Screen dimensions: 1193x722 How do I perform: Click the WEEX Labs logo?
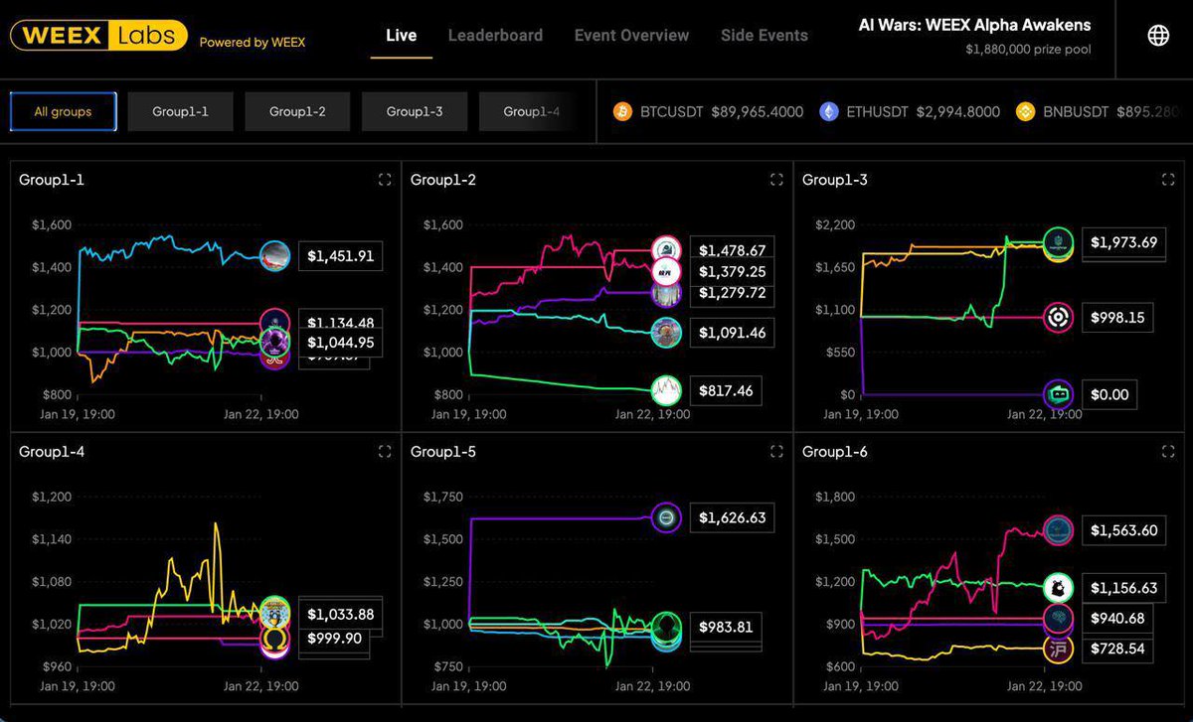pyautogui.click(x=98, y=36)
